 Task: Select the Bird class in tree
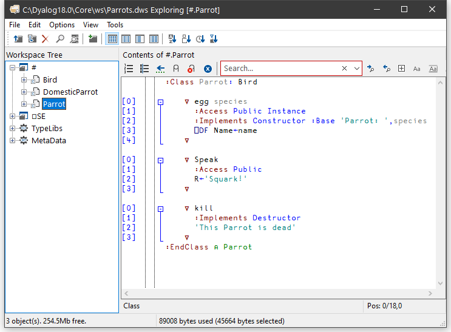(x=50, y=80)
